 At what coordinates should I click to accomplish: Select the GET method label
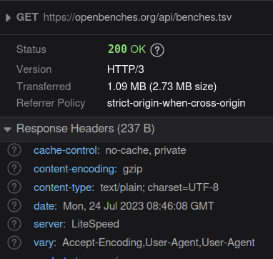27,17
